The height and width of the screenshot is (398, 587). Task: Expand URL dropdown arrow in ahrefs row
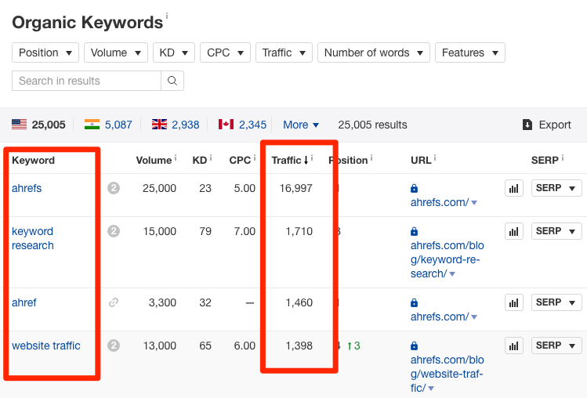(474, 203)
